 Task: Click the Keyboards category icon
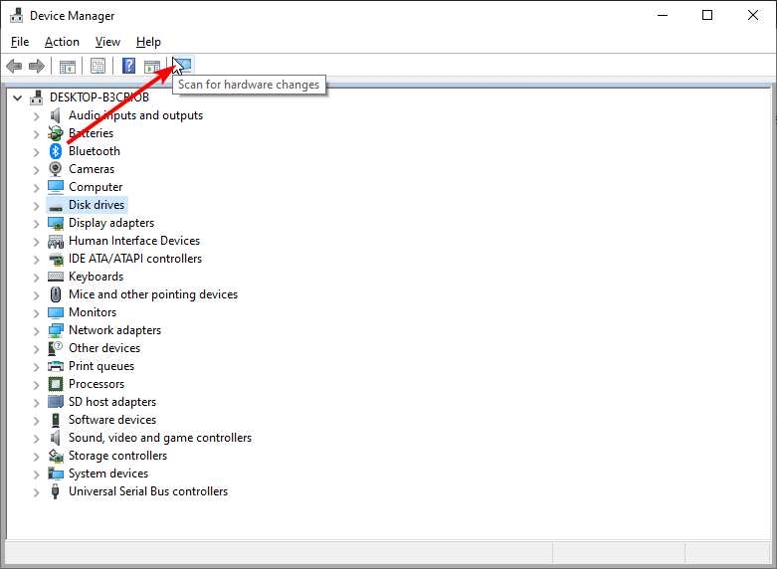(x=56, y=277)
